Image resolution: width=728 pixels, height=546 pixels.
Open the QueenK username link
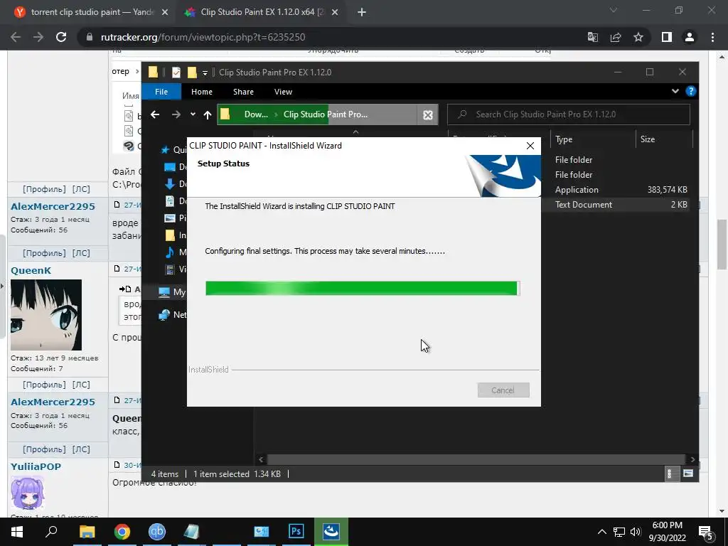(x=31, y=271)
